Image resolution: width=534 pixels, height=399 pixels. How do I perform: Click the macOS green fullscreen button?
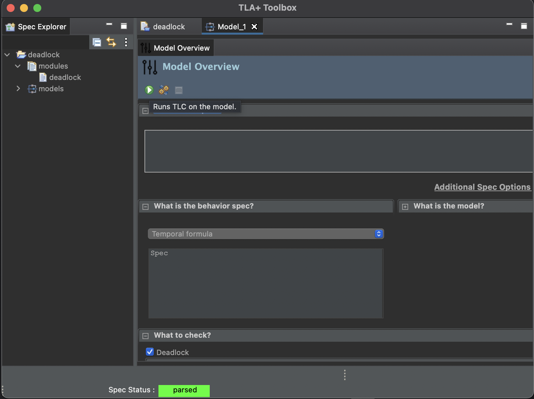[x=37, y=8]
